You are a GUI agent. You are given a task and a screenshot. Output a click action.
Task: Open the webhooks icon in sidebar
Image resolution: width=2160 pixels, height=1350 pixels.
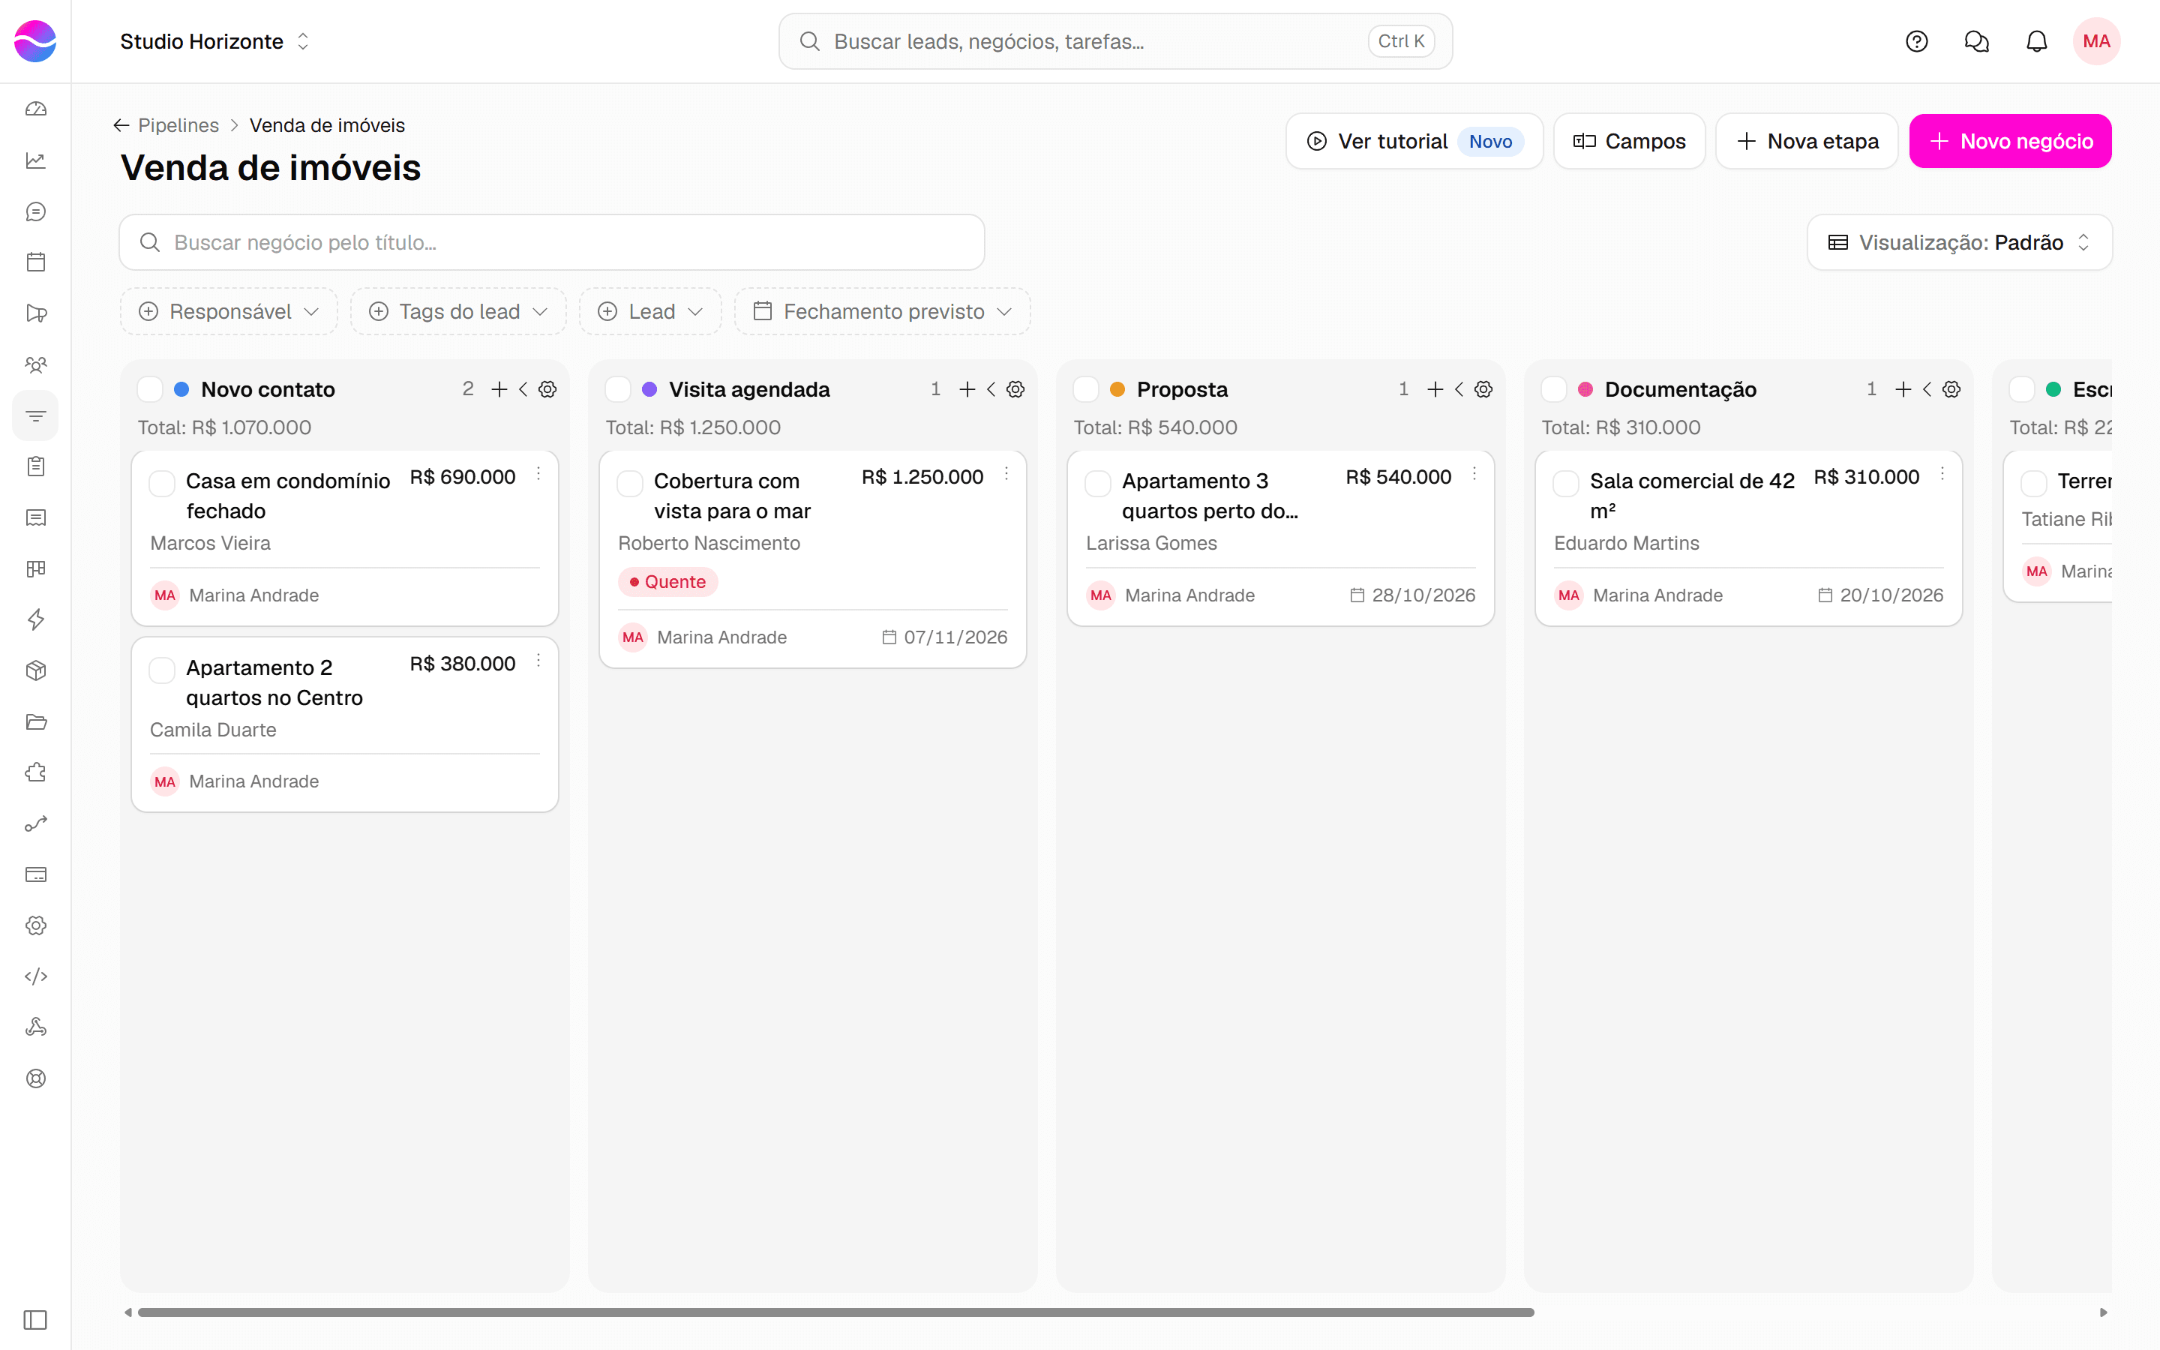[x=36, y=1027]
